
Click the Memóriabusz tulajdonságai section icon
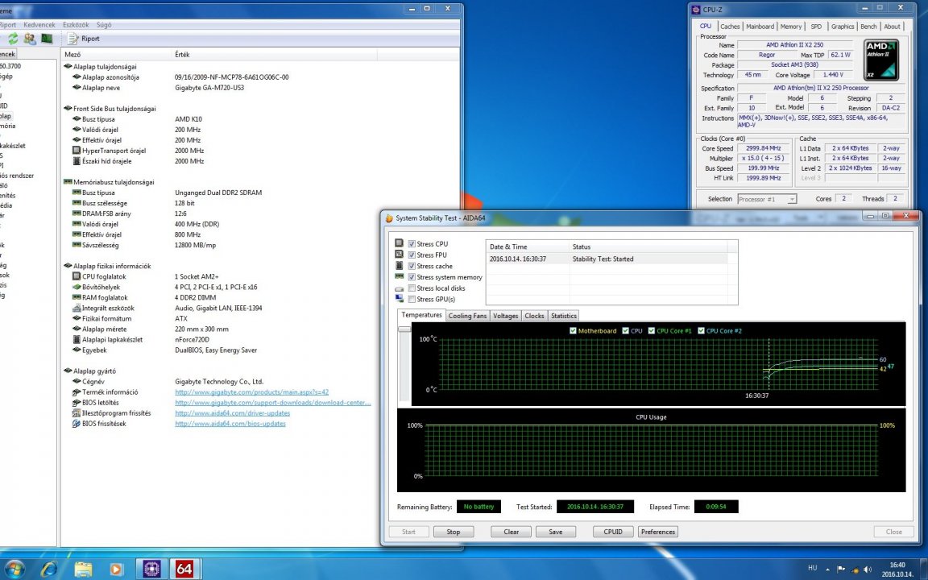click(68, 182)
